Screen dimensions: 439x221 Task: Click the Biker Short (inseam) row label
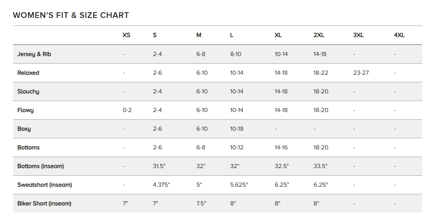click(44, 203)
